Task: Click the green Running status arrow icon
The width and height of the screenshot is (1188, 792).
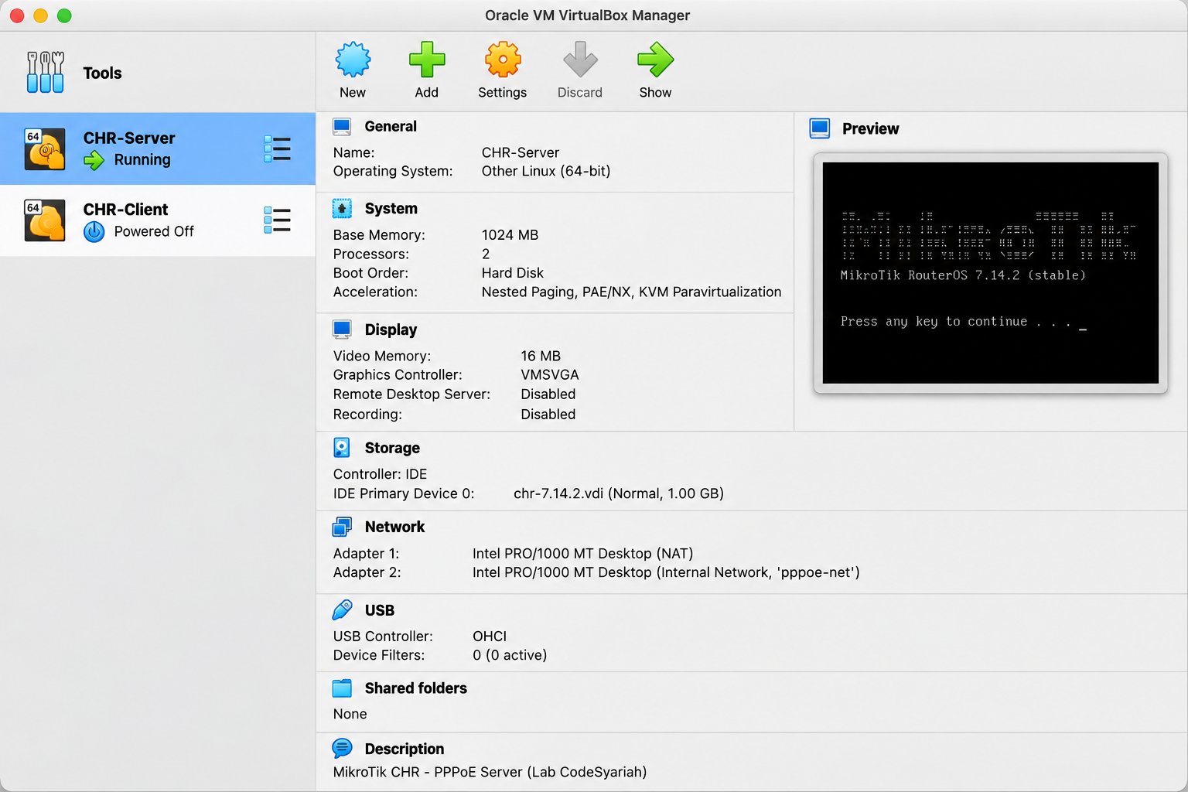Action: pos(94,160)
